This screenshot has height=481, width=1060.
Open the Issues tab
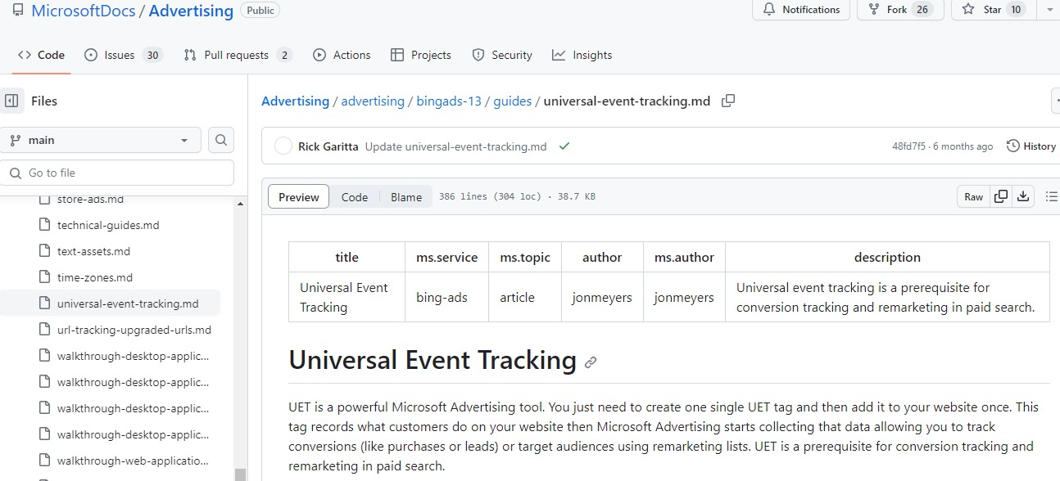[x=123, y=55]
